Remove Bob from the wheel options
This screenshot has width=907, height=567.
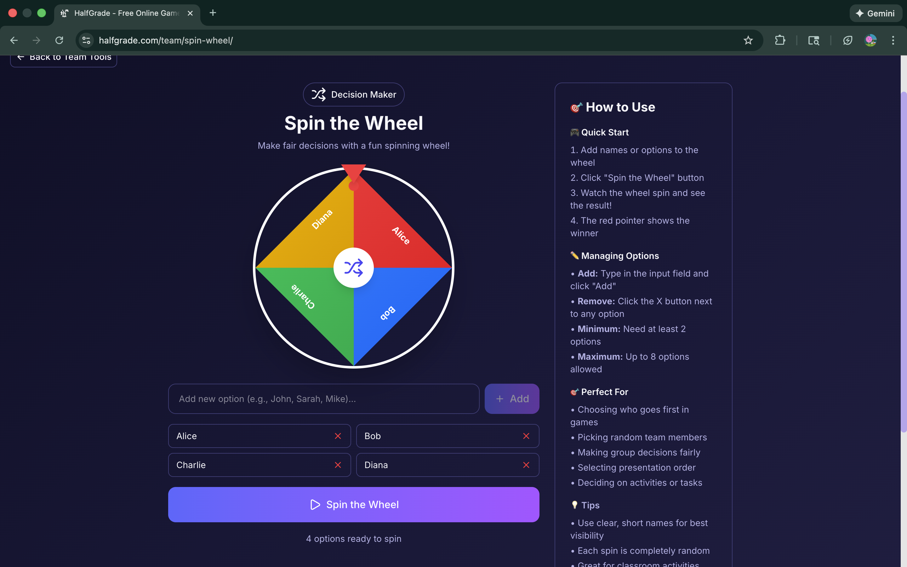(526, 436)
